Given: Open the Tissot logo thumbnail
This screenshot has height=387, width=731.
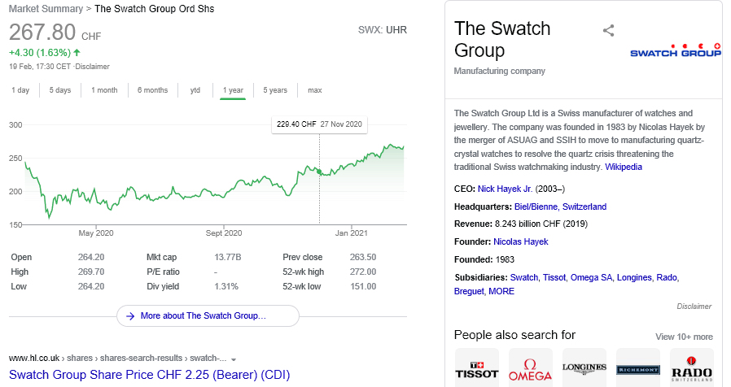Looking at the screenshot, I should (476, 367).
